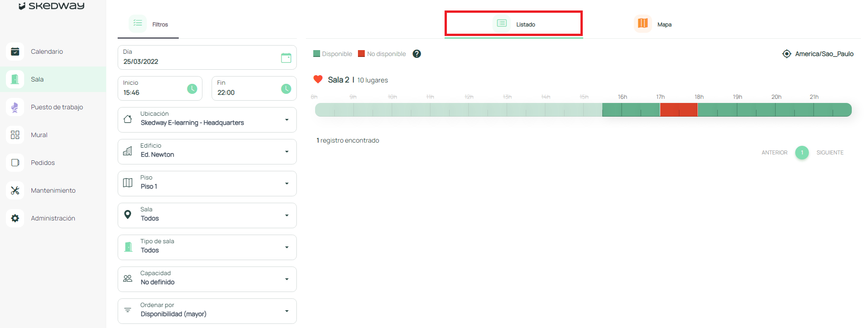
Task: Click the Calendario sidebar icon
Action: point(15,51)
